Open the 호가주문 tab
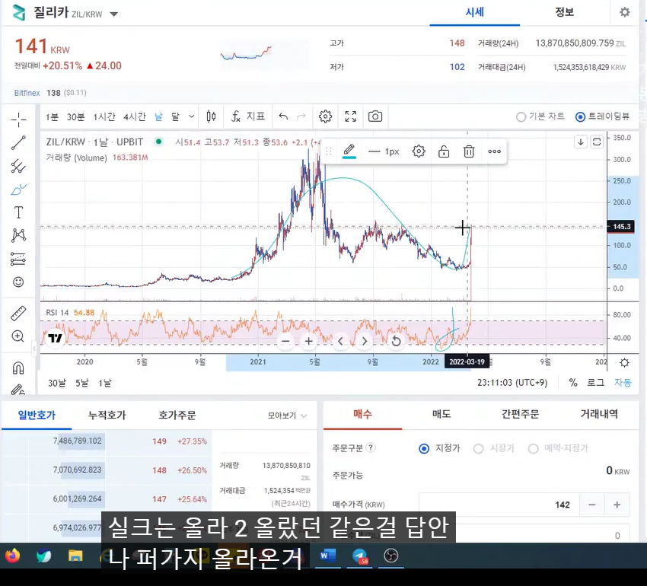Viewport: 647px width, 586px height. coord(177,416)
